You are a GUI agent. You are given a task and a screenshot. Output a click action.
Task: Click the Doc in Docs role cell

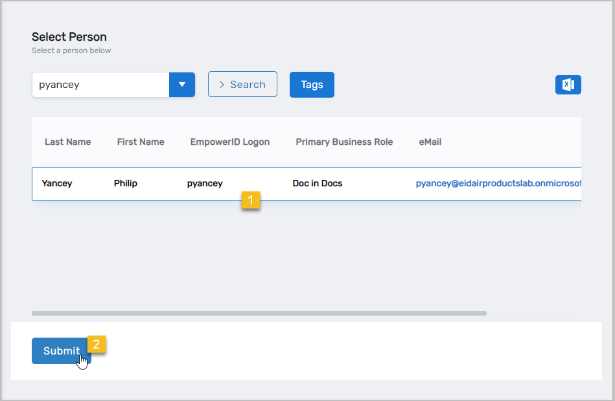tap(318, 184)
